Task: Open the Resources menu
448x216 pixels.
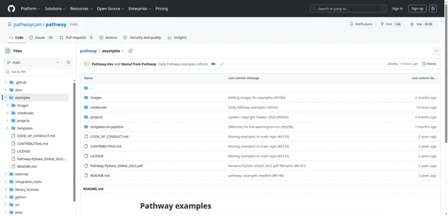Action: point(81,9)
